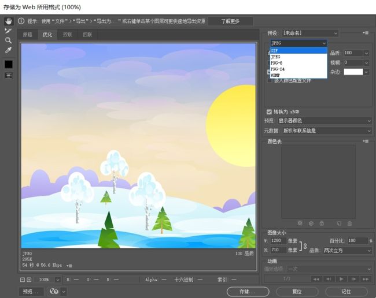Click the web-safe shift cube icon
376x298 pixels.
tap(311, 223)
